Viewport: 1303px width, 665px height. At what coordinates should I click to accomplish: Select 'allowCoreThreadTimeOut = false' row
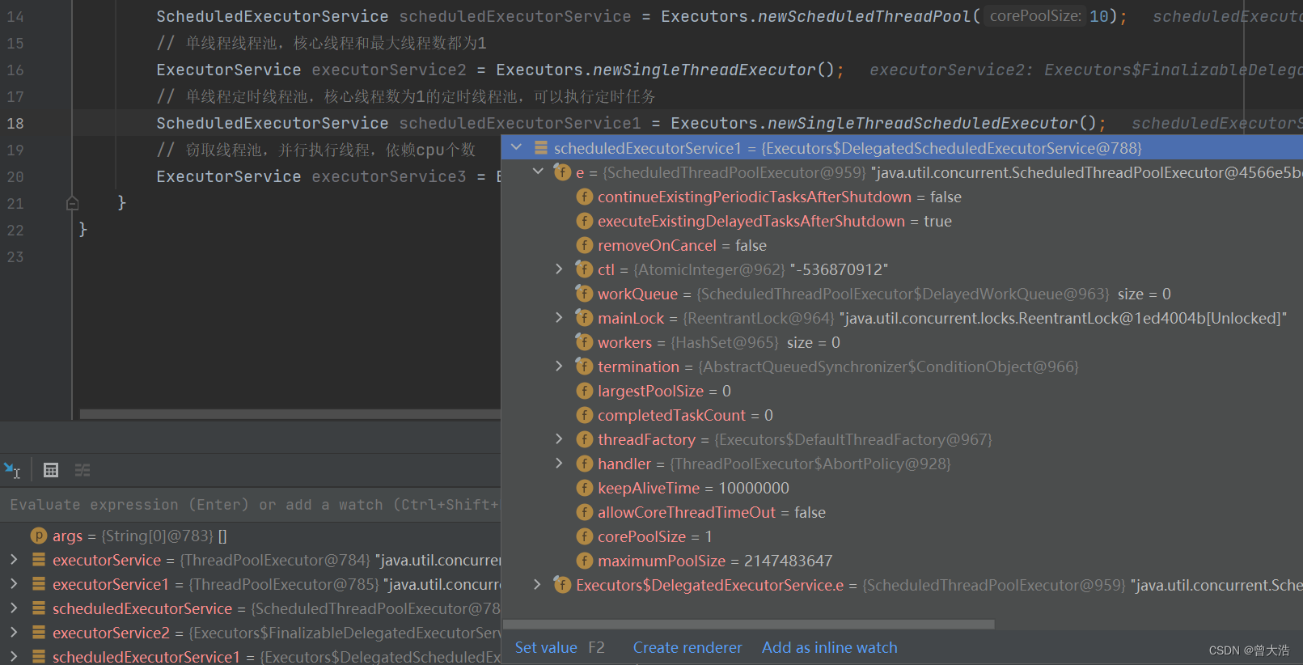902,512
